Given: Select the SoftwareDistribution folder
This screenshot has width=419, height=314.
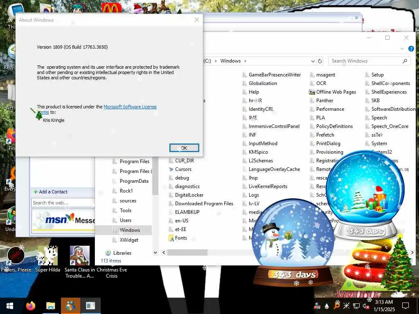Looking at the screenshot, I should click(x=393, y=109).
